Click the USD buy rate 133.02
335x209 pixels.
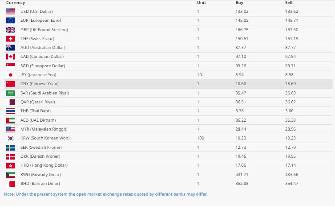coord(242,11)
